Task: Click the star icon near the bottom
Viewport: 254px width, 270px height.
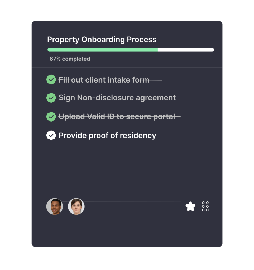Action: click(x=191, y=206)
